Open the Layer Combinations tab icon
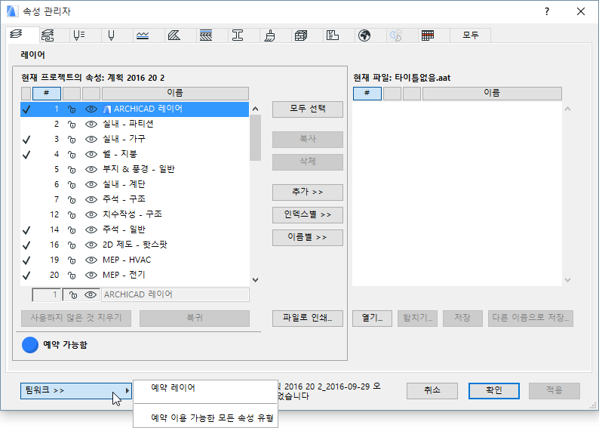Image resolution: width=599 pixels, height=428 pixels. [48, 35]
